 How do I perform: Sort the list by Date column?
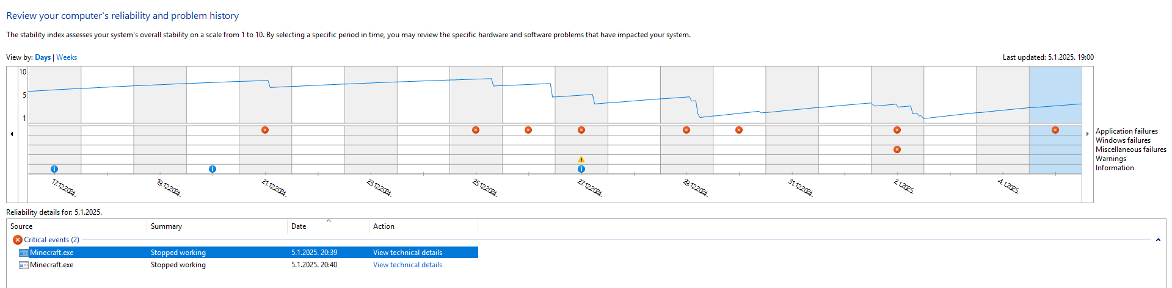click(299, 226)
